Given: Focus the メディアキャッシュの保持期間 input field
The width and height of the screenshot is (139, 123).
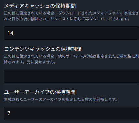Looking at the screenshot, I should coord(72,33).
